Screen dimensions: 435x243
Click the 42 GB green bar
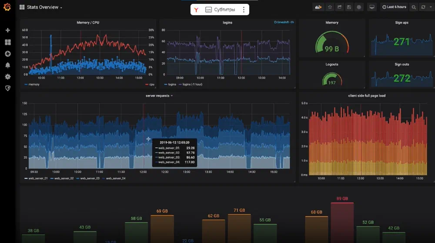pos(394,237)
